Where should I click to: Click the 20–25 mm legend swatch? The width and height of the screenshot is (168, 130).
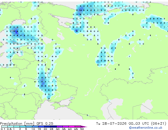pyautogui.click(x=47, y=127)
